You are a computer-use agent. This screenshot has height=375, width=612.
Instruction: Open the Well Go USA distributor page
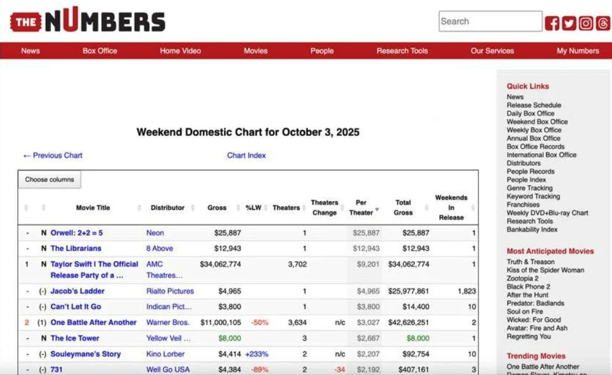tap(168, 369)
